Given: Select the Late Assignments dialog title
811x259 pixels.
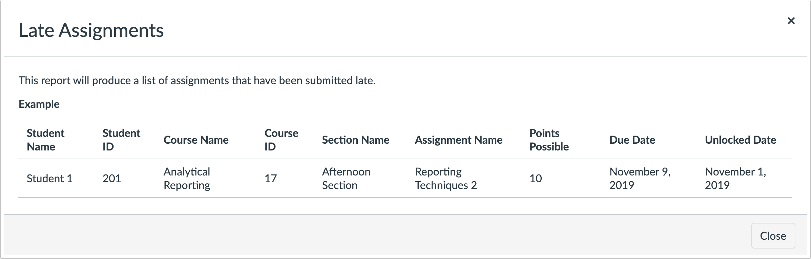Looking at the screenshot, I should 91,30.
